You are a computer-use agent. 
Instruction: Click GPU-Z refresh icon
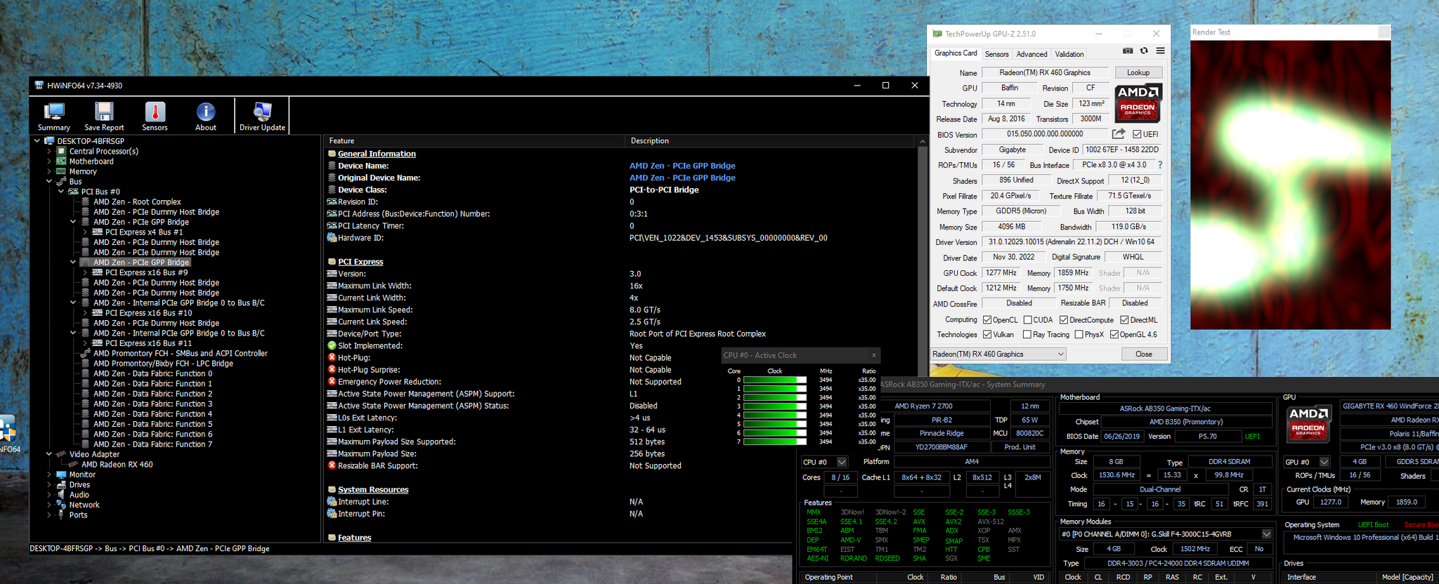point(1144,51)
